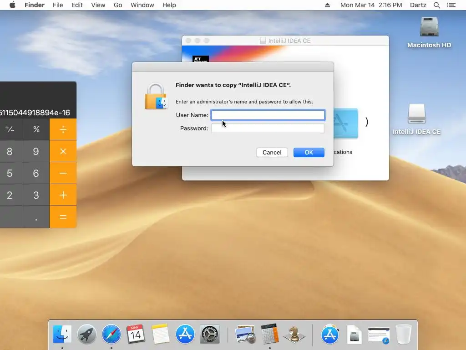Cancel the authentication dialog
Image resolution: width=466 pixels, height=350 pixels.
[x=272, y=152]
